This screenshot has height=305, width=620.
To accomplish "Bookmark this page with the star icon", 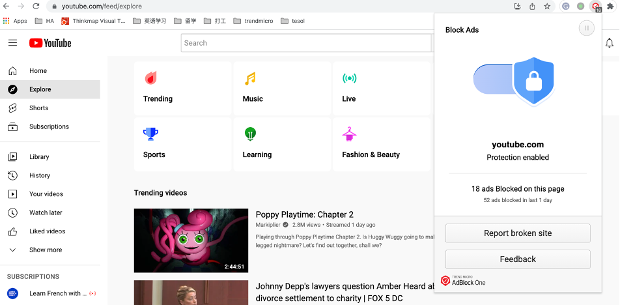I will (547, 7).
